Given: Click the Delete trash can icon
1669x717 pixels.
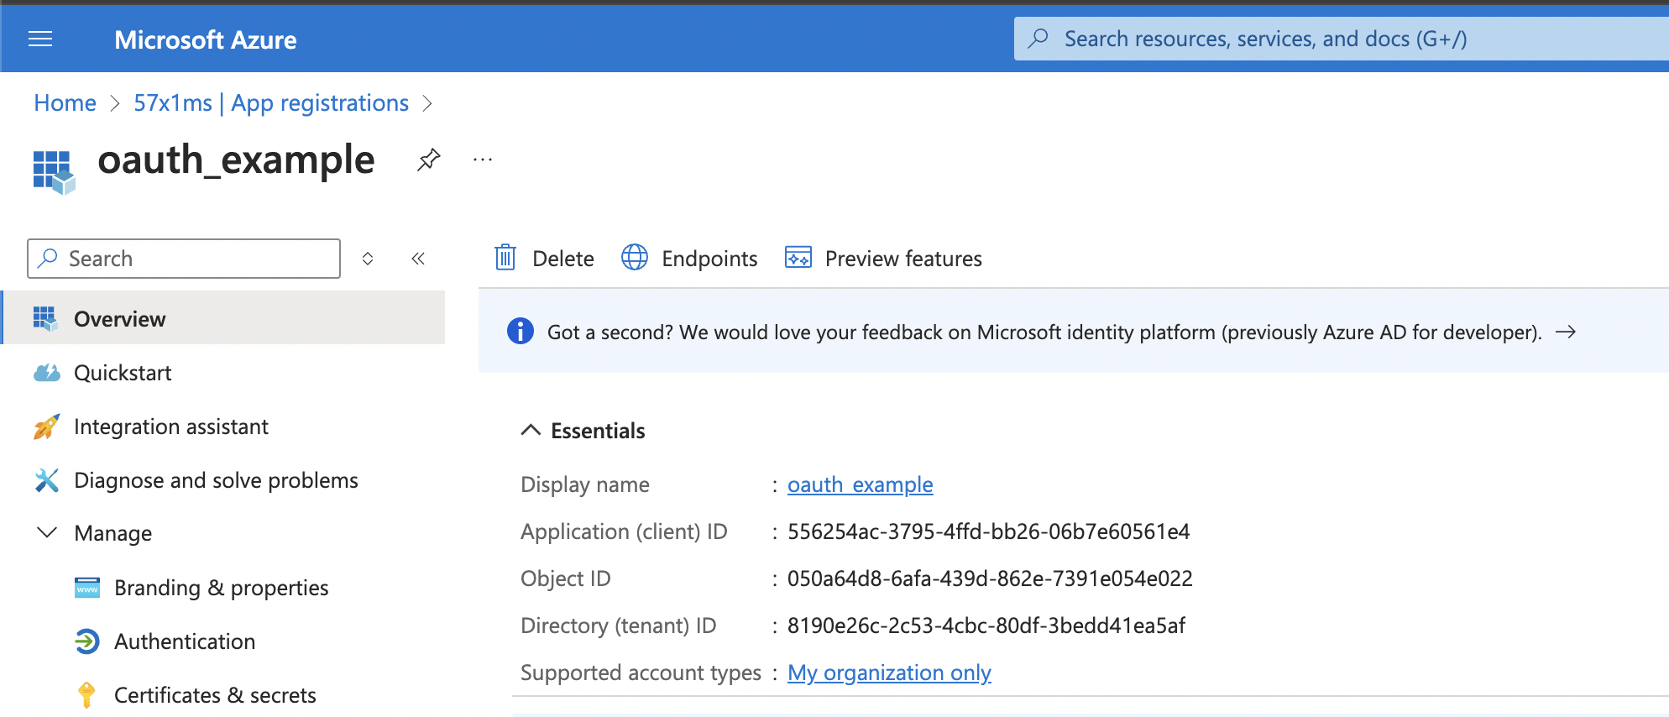Looking at the screenshot, I should (x=505, y=258).
